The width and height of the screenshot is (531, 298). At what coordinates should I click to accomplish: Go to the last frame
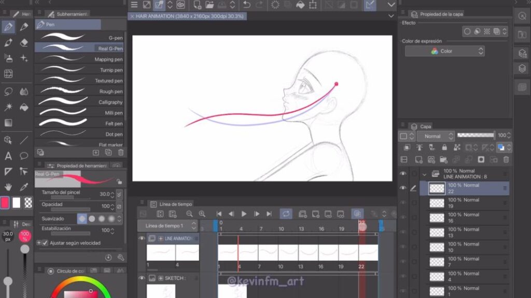point(269,214)
